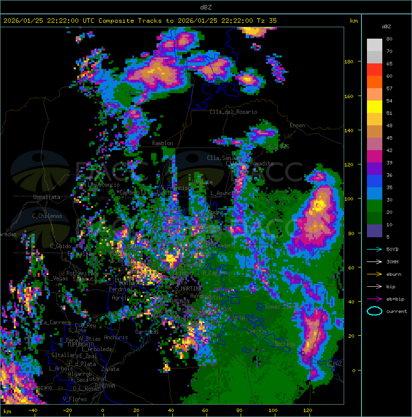Click the 'current' legend label
This screenshot has width=412, height=417.
point(397,312)
